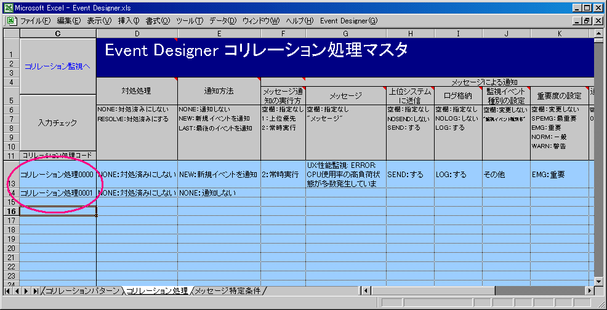607x310 pixels.
Task: Click cell LOG:する in row 13
Action: point(459,174)
